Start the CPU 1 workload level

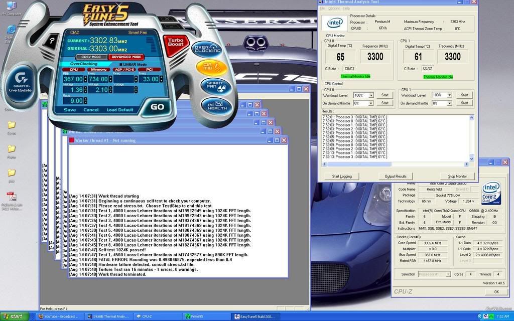pos(464,95)
